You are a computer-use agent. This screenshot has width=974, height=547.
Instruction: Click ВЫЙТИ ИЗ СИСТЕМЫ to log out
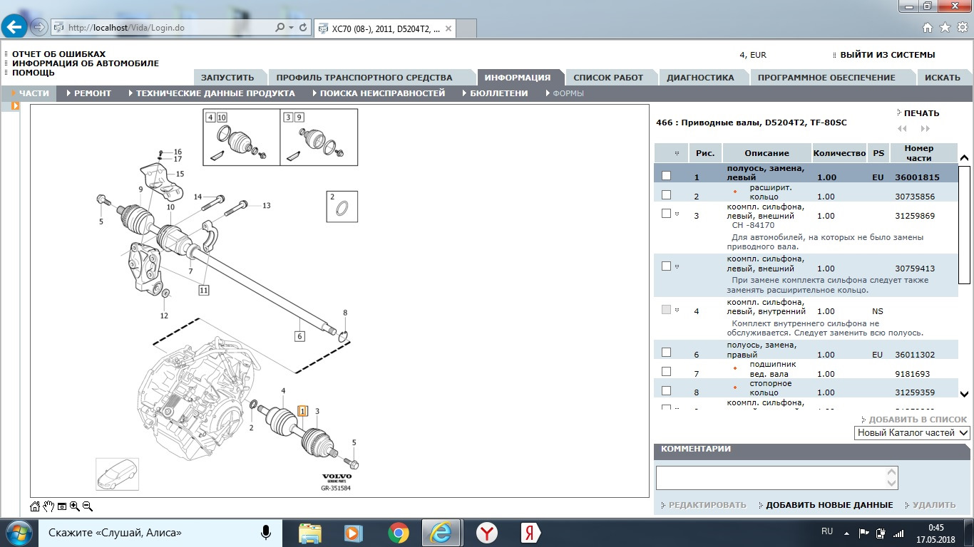(x=886, y=55)
